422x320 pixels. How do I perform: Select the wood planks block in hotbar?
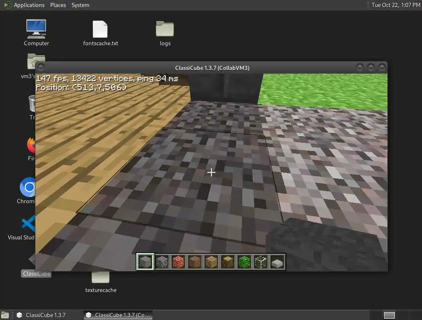tap(211, 262)
